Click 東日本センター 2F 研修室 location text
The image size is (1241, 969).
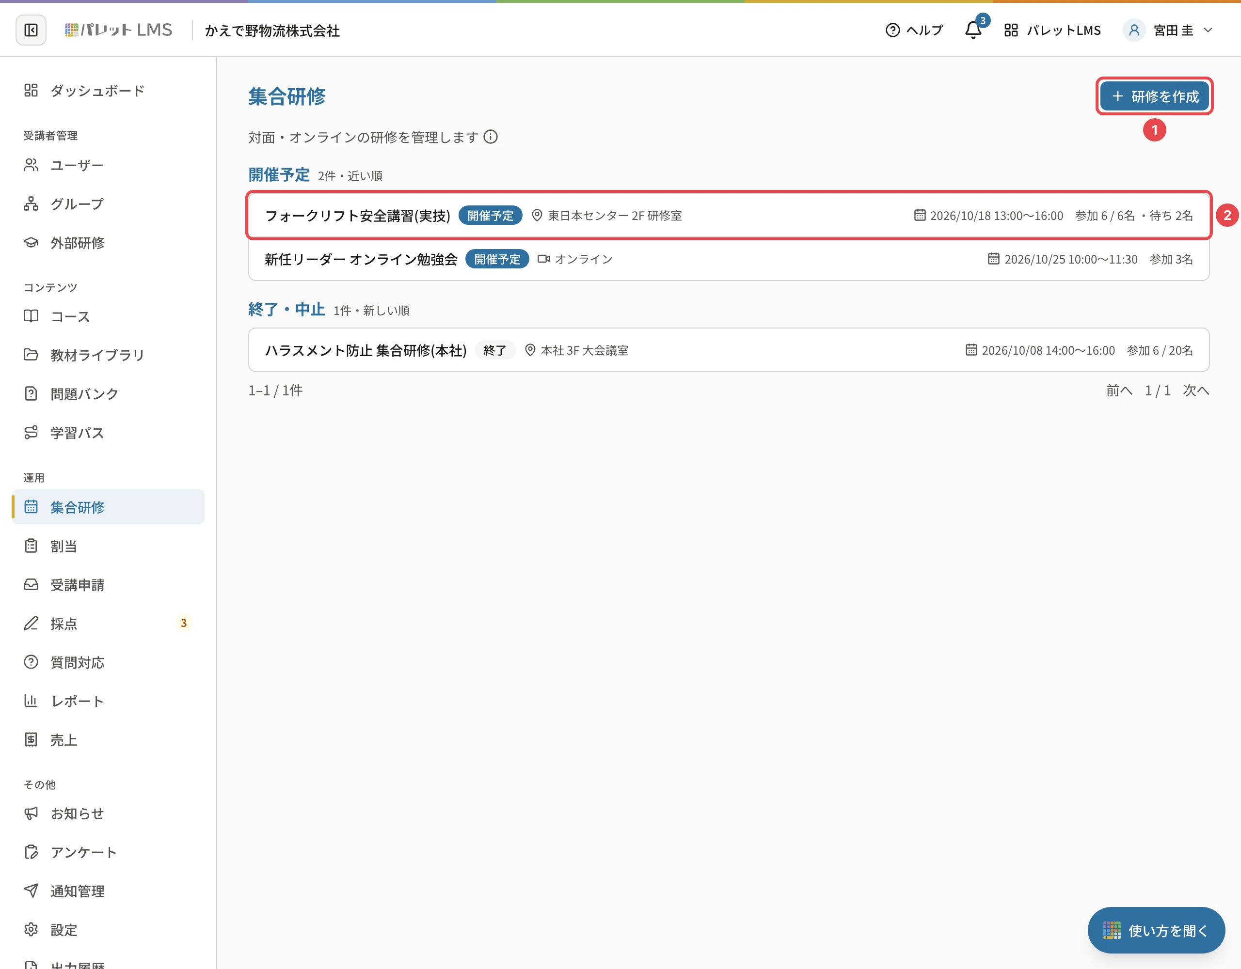(615, 216)
